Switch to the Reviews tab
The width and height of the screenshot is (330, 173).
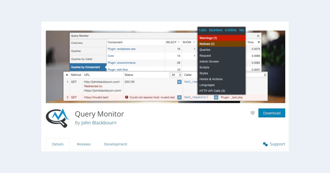84,144
